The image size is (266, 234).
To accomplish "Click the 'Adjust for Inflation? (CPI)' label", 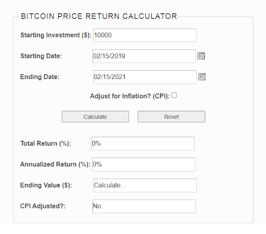I will pos(130,96).
